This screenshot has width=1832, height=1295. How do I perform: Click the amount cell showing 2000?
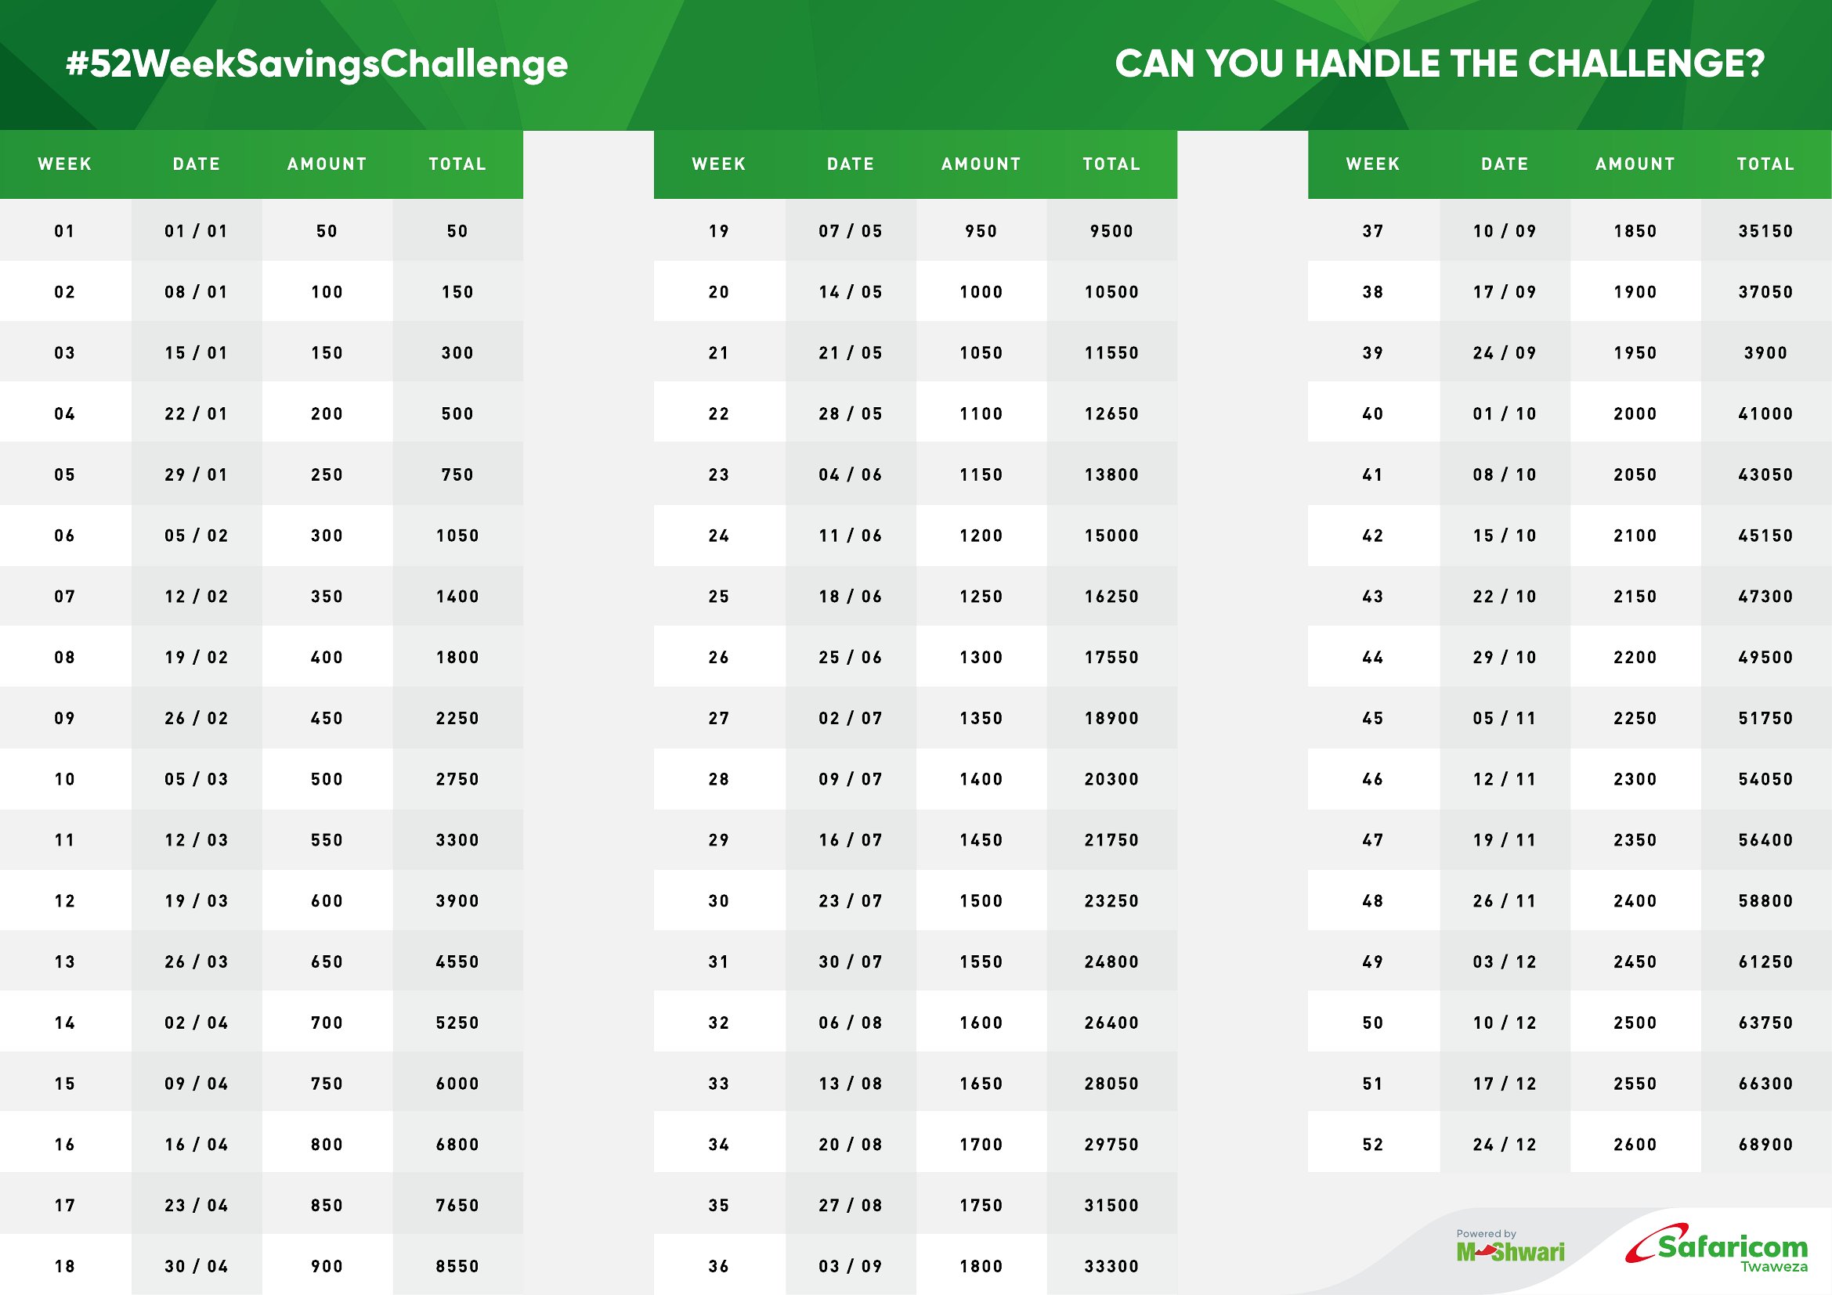pyautogui.click(x=1635, y=414)
